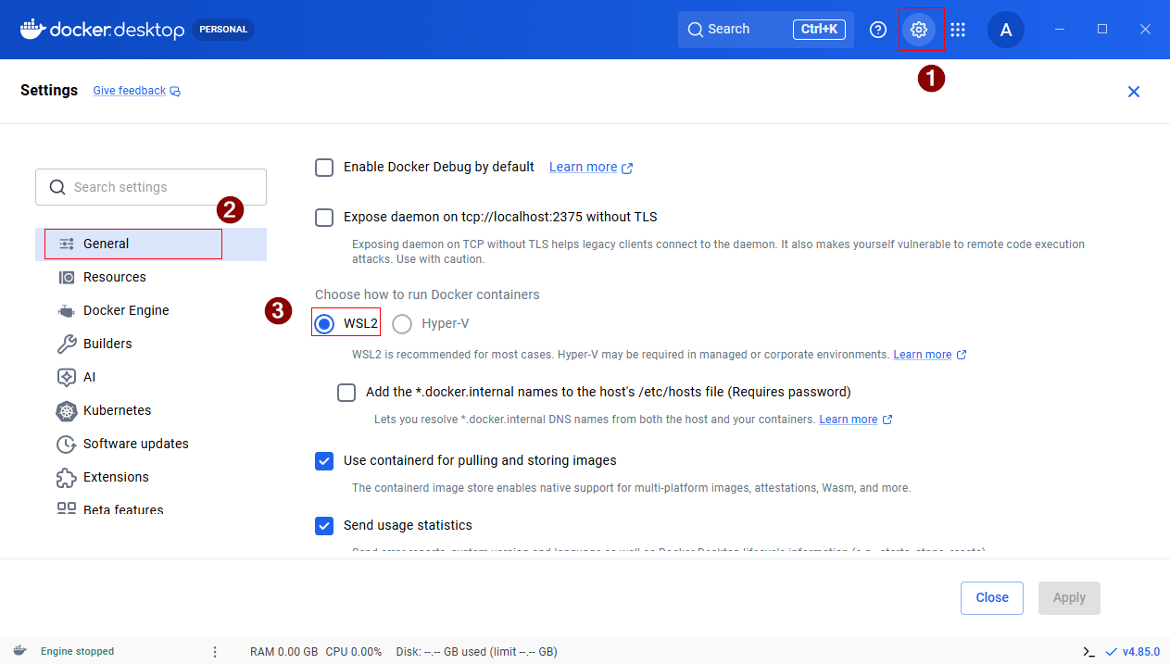The height and width of the screenshot is (664, 1170).
Task: Click the checkmark icon beside v4.85.0
Action: coord(1112,651)
